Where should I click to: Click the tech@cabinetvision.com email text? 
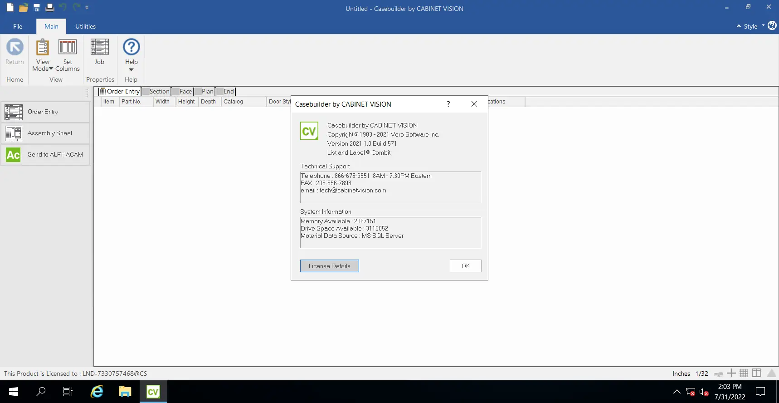[x=353, y=191]
